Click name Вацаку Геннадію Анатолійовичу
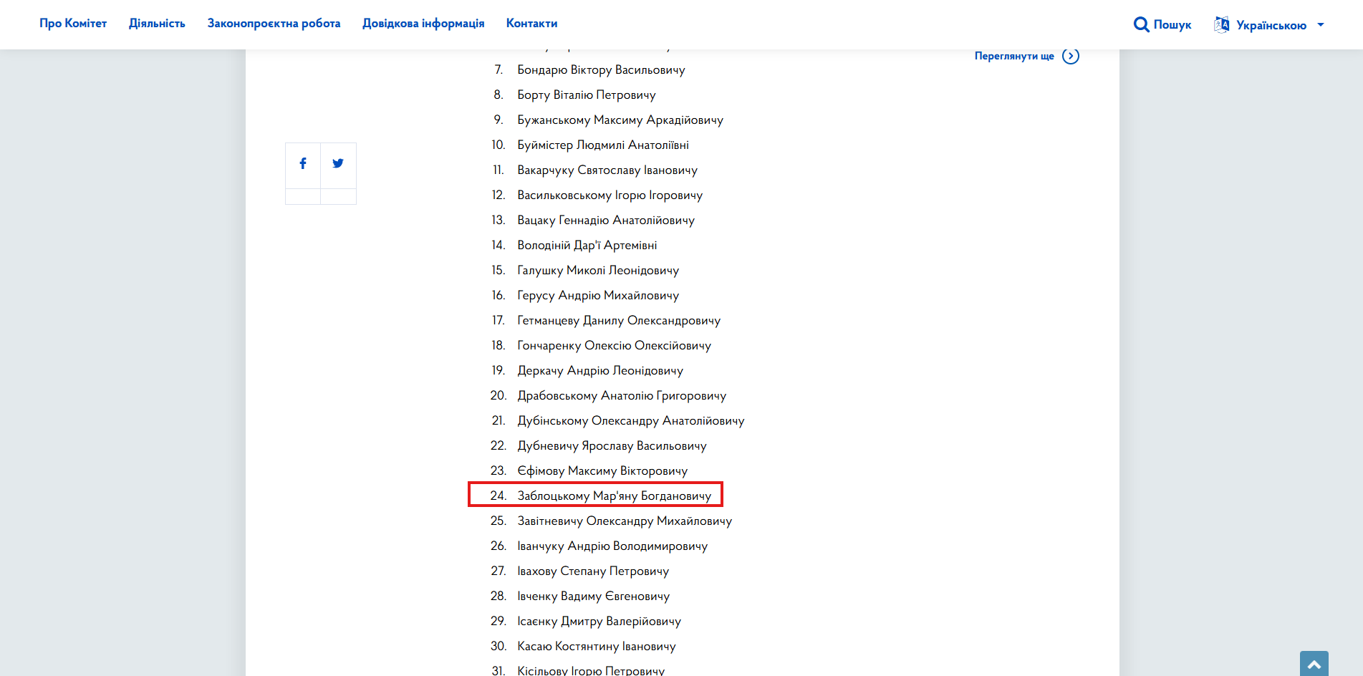1363x676 pixels. point(606,221)
